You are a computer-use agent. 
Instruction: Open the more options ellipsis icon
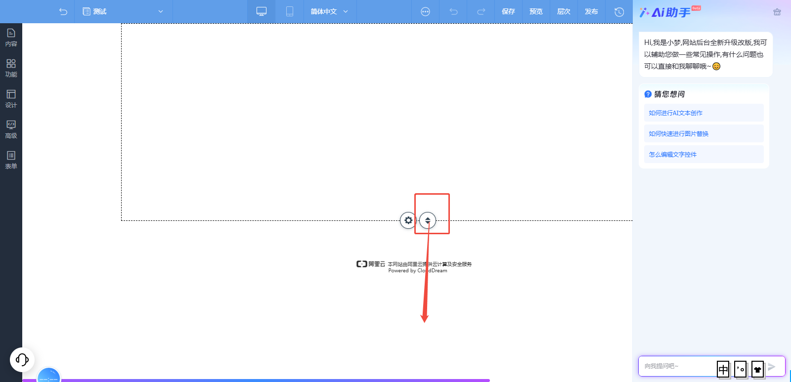click(x=425, y=11)
